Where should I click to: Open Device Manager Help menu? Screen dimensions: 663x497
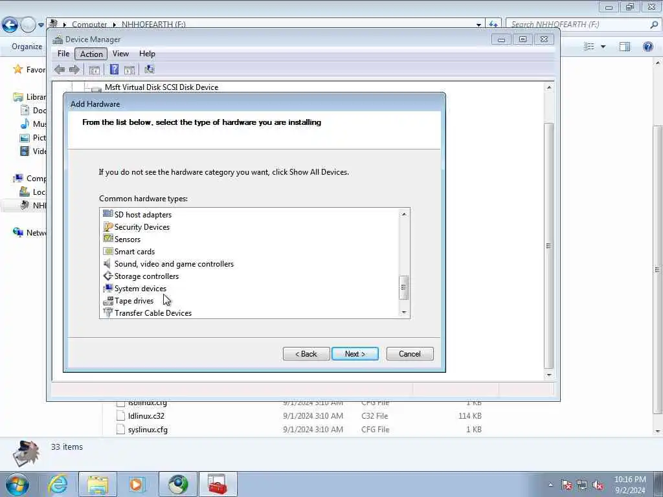click(147, 54)
